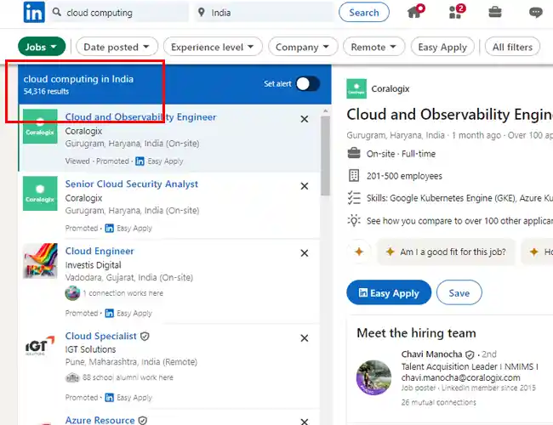
Task: Open the Jobs category menu
Action: [42, 47]
